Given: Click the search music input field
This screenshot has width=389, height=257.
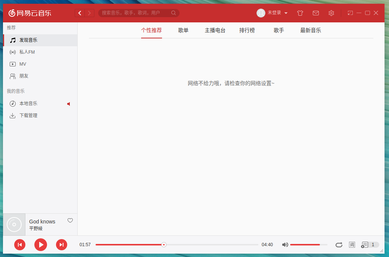Looking at the screenshot, I should [x=134, y=13].
